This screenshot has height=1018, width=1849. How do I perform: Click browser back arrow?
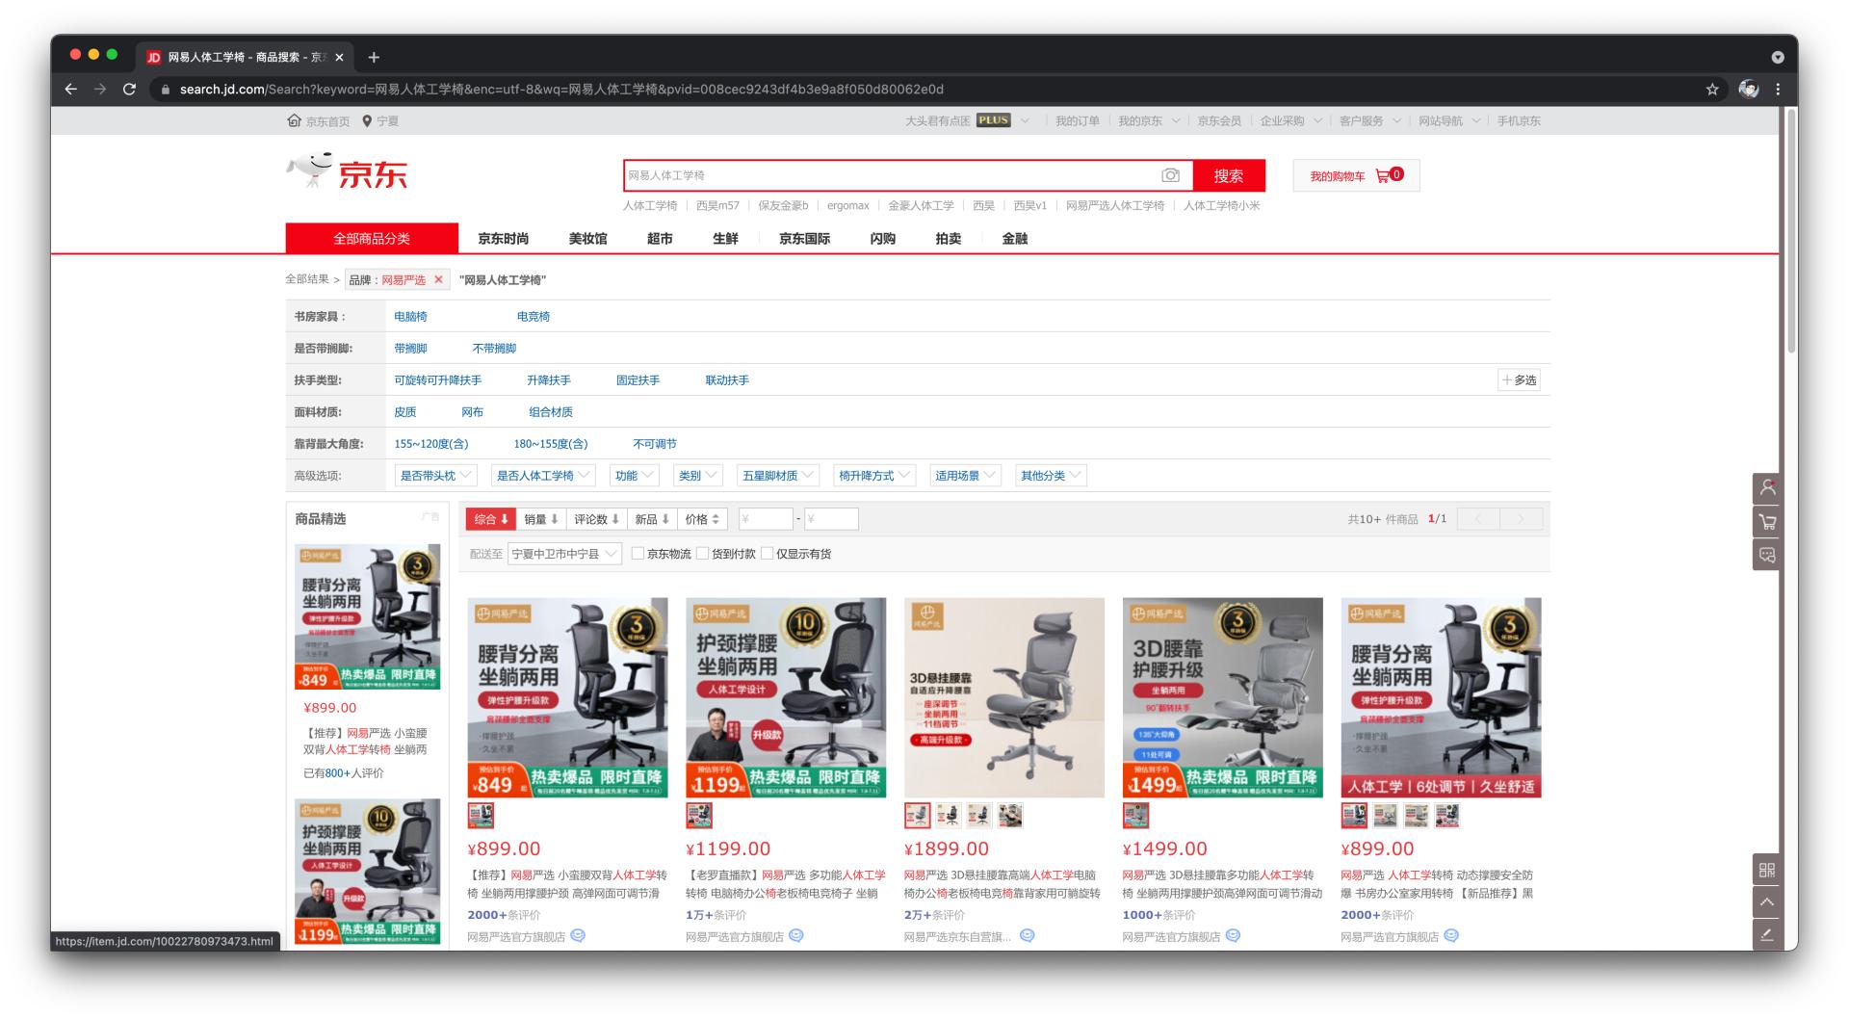coord(70,90)
